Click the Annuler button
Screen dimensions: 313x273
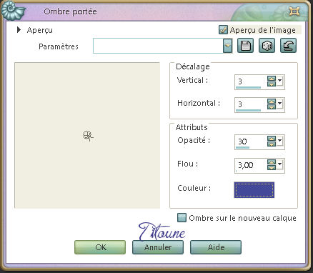click(x=158, y=247)
